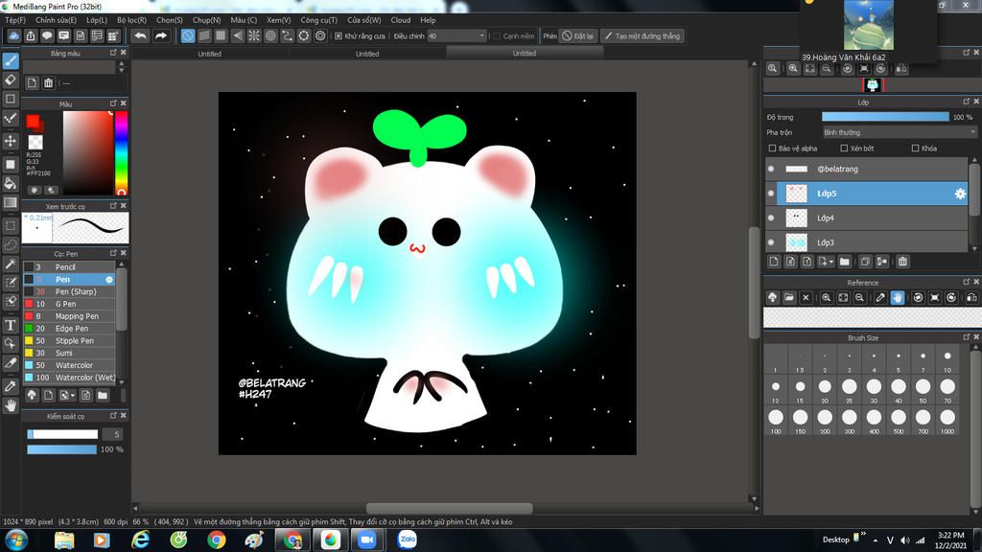Click the rainbow hue slider bar

[x=121, y=152]
